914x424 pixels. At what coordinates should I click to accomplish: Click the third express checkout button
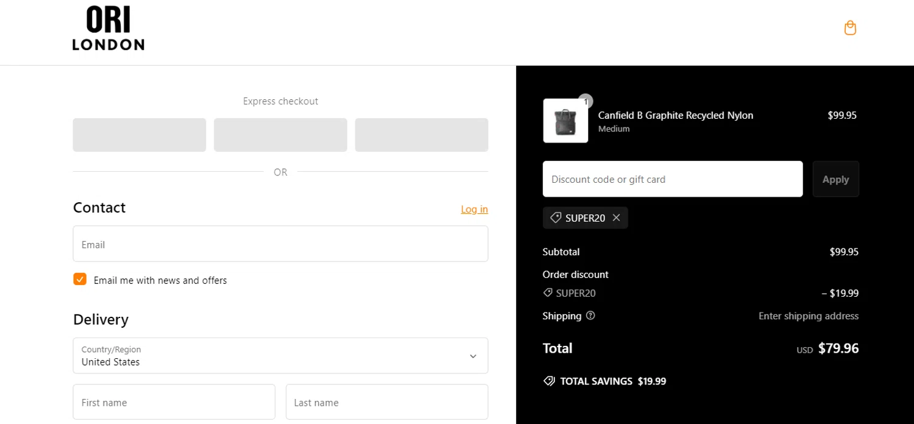(x=422, y=135)
